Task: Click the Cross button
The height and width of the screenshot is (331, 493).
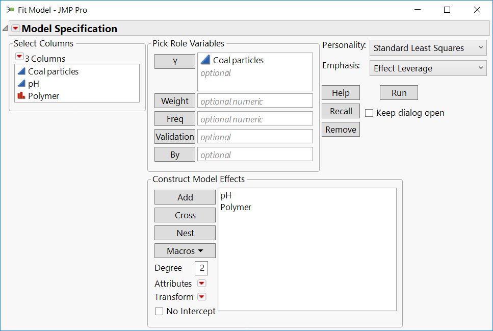Action: tap(185, 215)
